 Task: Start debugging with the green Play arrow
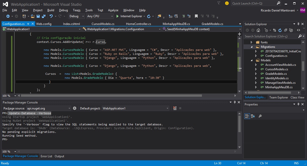[x=118, y=16]
